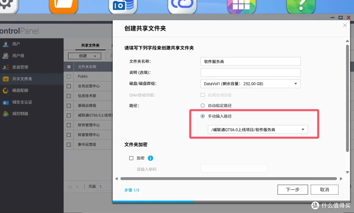Viewport: 354px width, 213px height.
Task: Open 磁盘配额 in the sidebar
Action: point(31,91)
